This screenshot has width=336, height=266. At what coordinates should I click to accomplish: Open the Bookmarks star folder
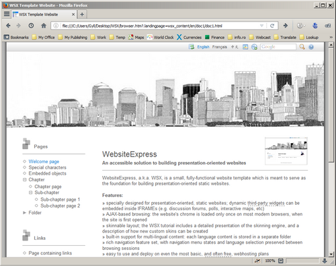pos(16,37)
